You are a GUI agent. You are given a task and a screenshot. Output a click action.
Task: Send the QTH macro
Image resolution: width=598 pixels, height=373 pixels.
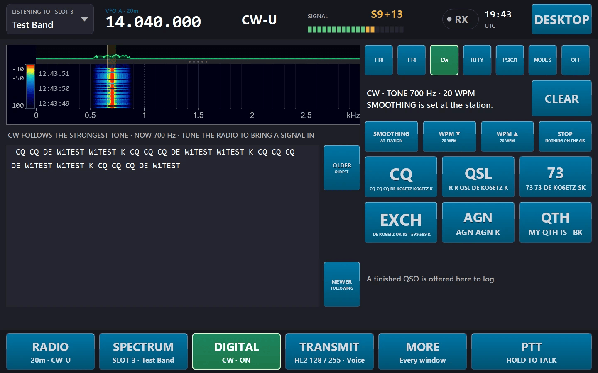555,223
